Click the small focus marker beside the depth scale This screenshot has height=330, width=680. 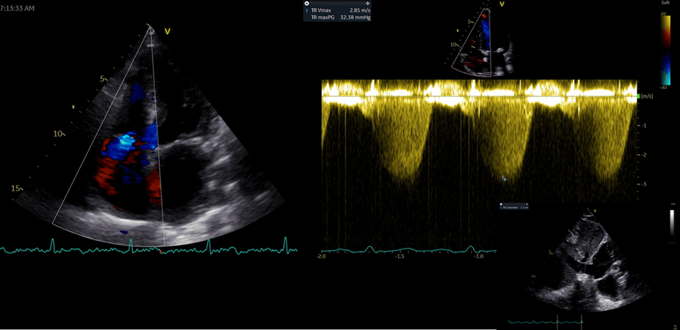[x=74, y=106]
